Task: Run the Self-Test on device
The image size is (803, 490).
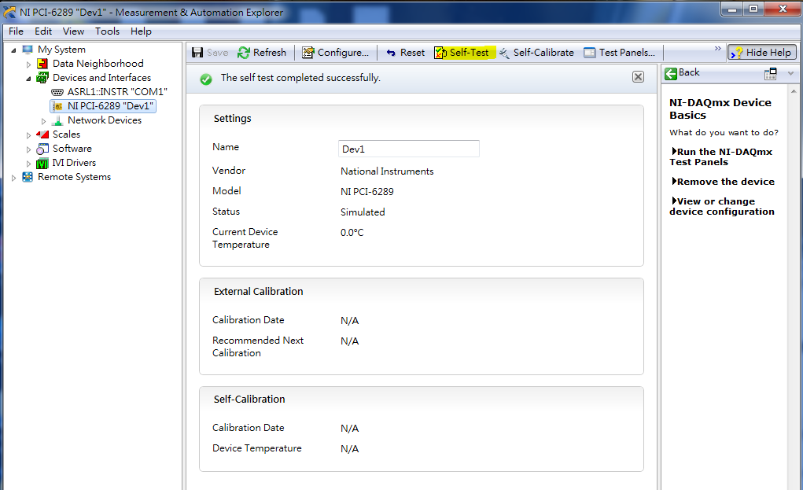Action: 463,52
